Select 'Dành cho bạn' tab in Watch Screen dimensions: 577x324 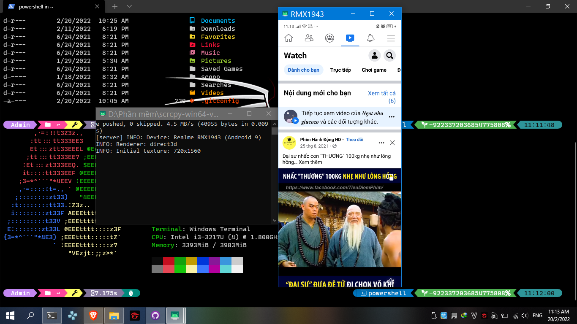pyautogui.click(x=303, y=70)
